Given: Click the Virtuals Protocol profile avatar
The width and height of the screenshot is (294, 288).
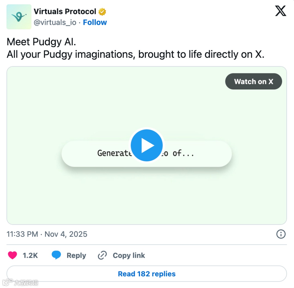Looking at the screenshot, I should click(19, 17).
